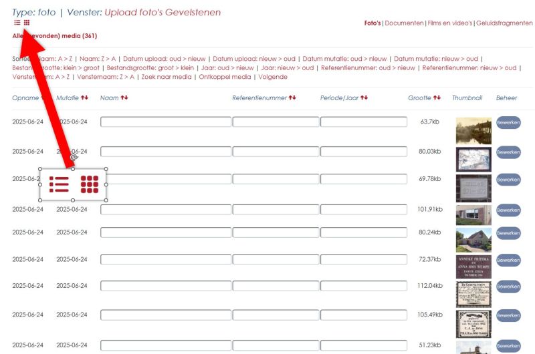
Task: Open the Films en video's tab
Action: tap(450, 23)
